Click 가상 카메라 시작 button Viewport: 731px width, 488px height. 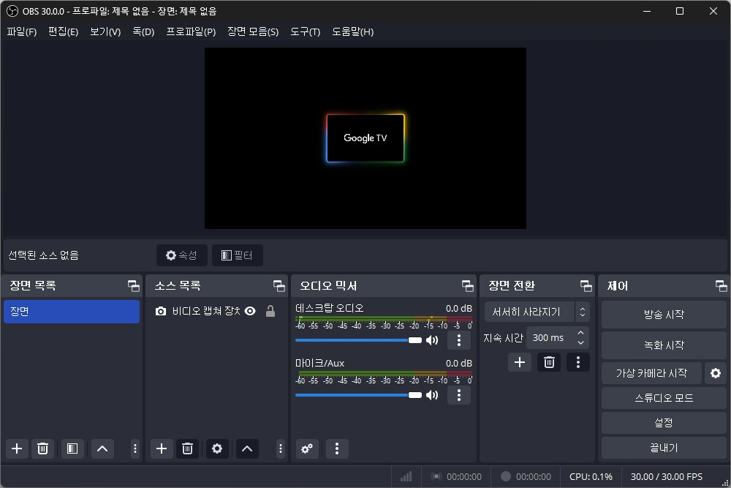coord(651,372)
